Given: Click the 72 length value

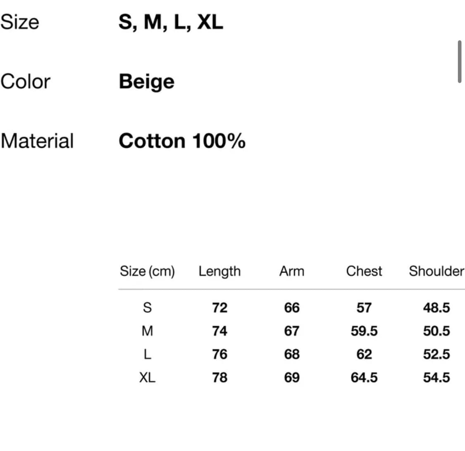Looking at the screenshot, I should coord(219,308).
